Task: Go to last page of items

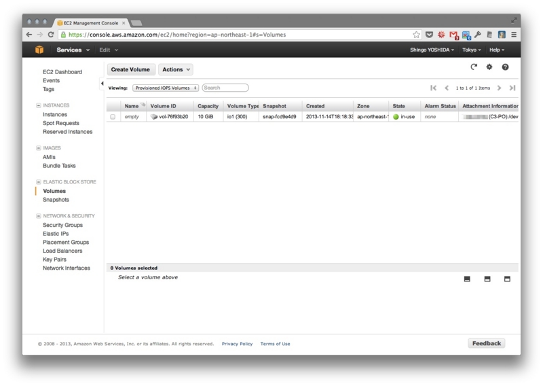Action: pyautogui.click(x=512, y=88)
